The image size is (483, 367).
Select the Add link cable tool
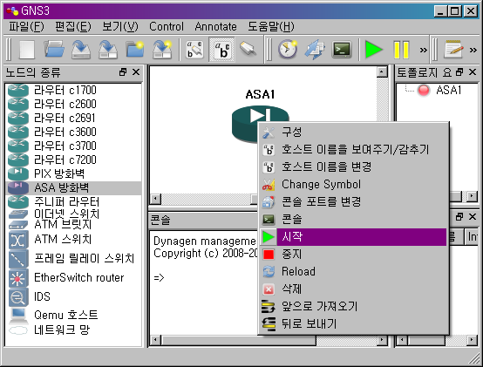click(x=248, y=50)
